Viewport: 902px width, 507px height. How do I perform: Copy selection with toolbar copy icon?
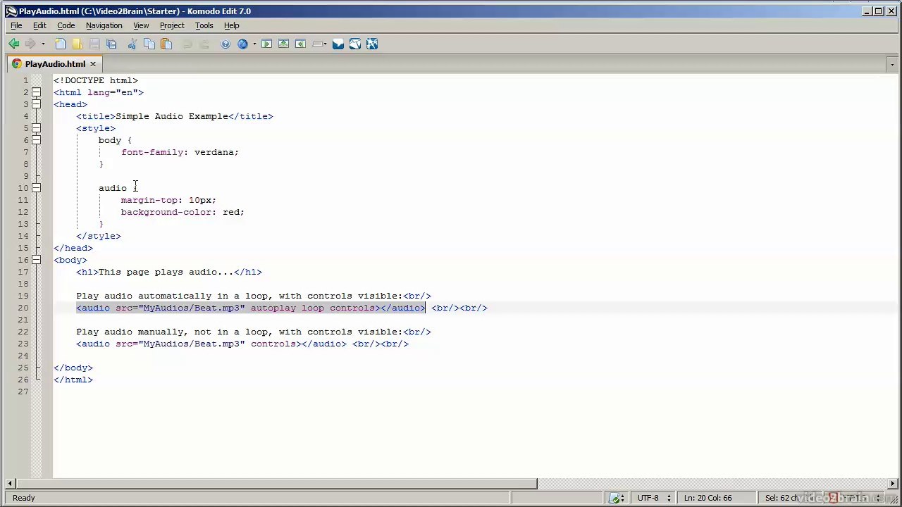pyautogui.click(x=149, y=44)
